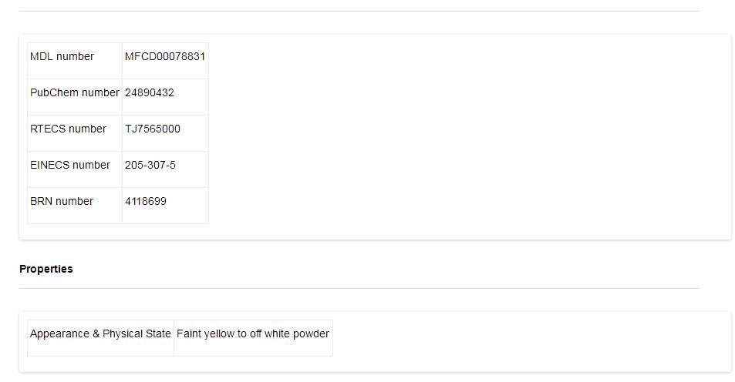This screenshot has width=735, height=382.
Task: Click the EINECS number label
Action: click(x=70, y=165)
